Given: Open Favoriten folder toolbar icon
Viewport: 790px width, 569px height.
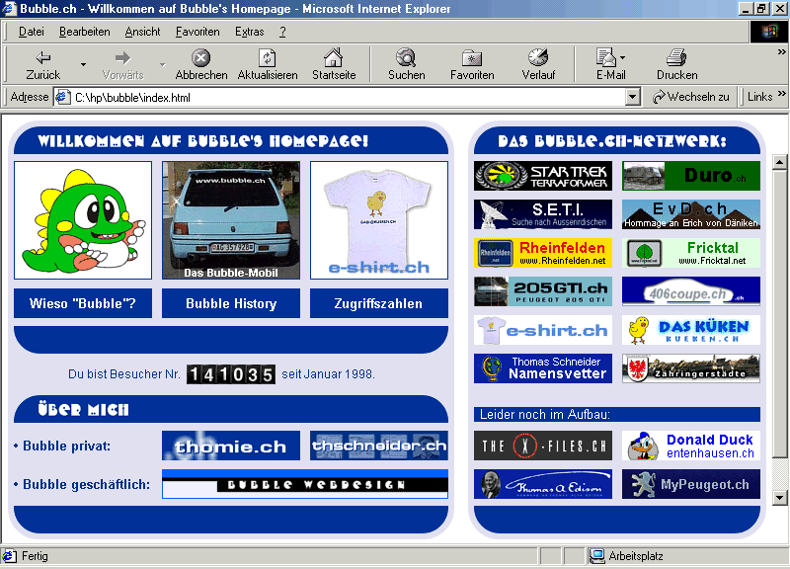Looking at the screenshot, I should click(x=472, y=57).
